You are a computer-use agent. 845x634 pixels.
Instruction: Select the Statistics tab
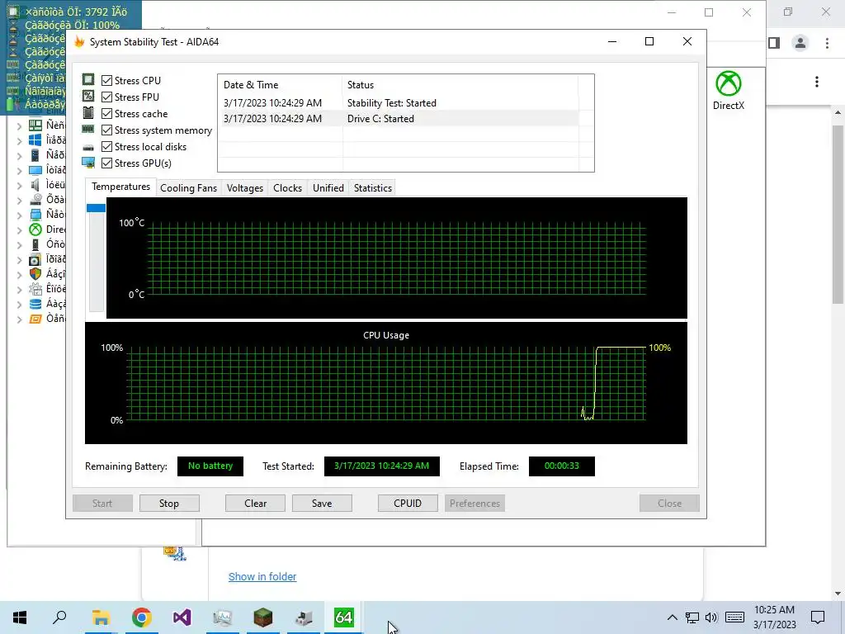(372, 187)
